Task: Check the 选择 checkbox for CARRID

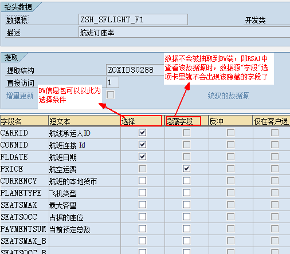Action: [142, 133]
